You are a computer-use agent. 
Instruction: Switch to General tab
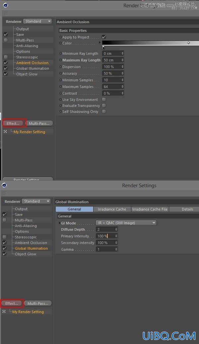pos(74,209)
